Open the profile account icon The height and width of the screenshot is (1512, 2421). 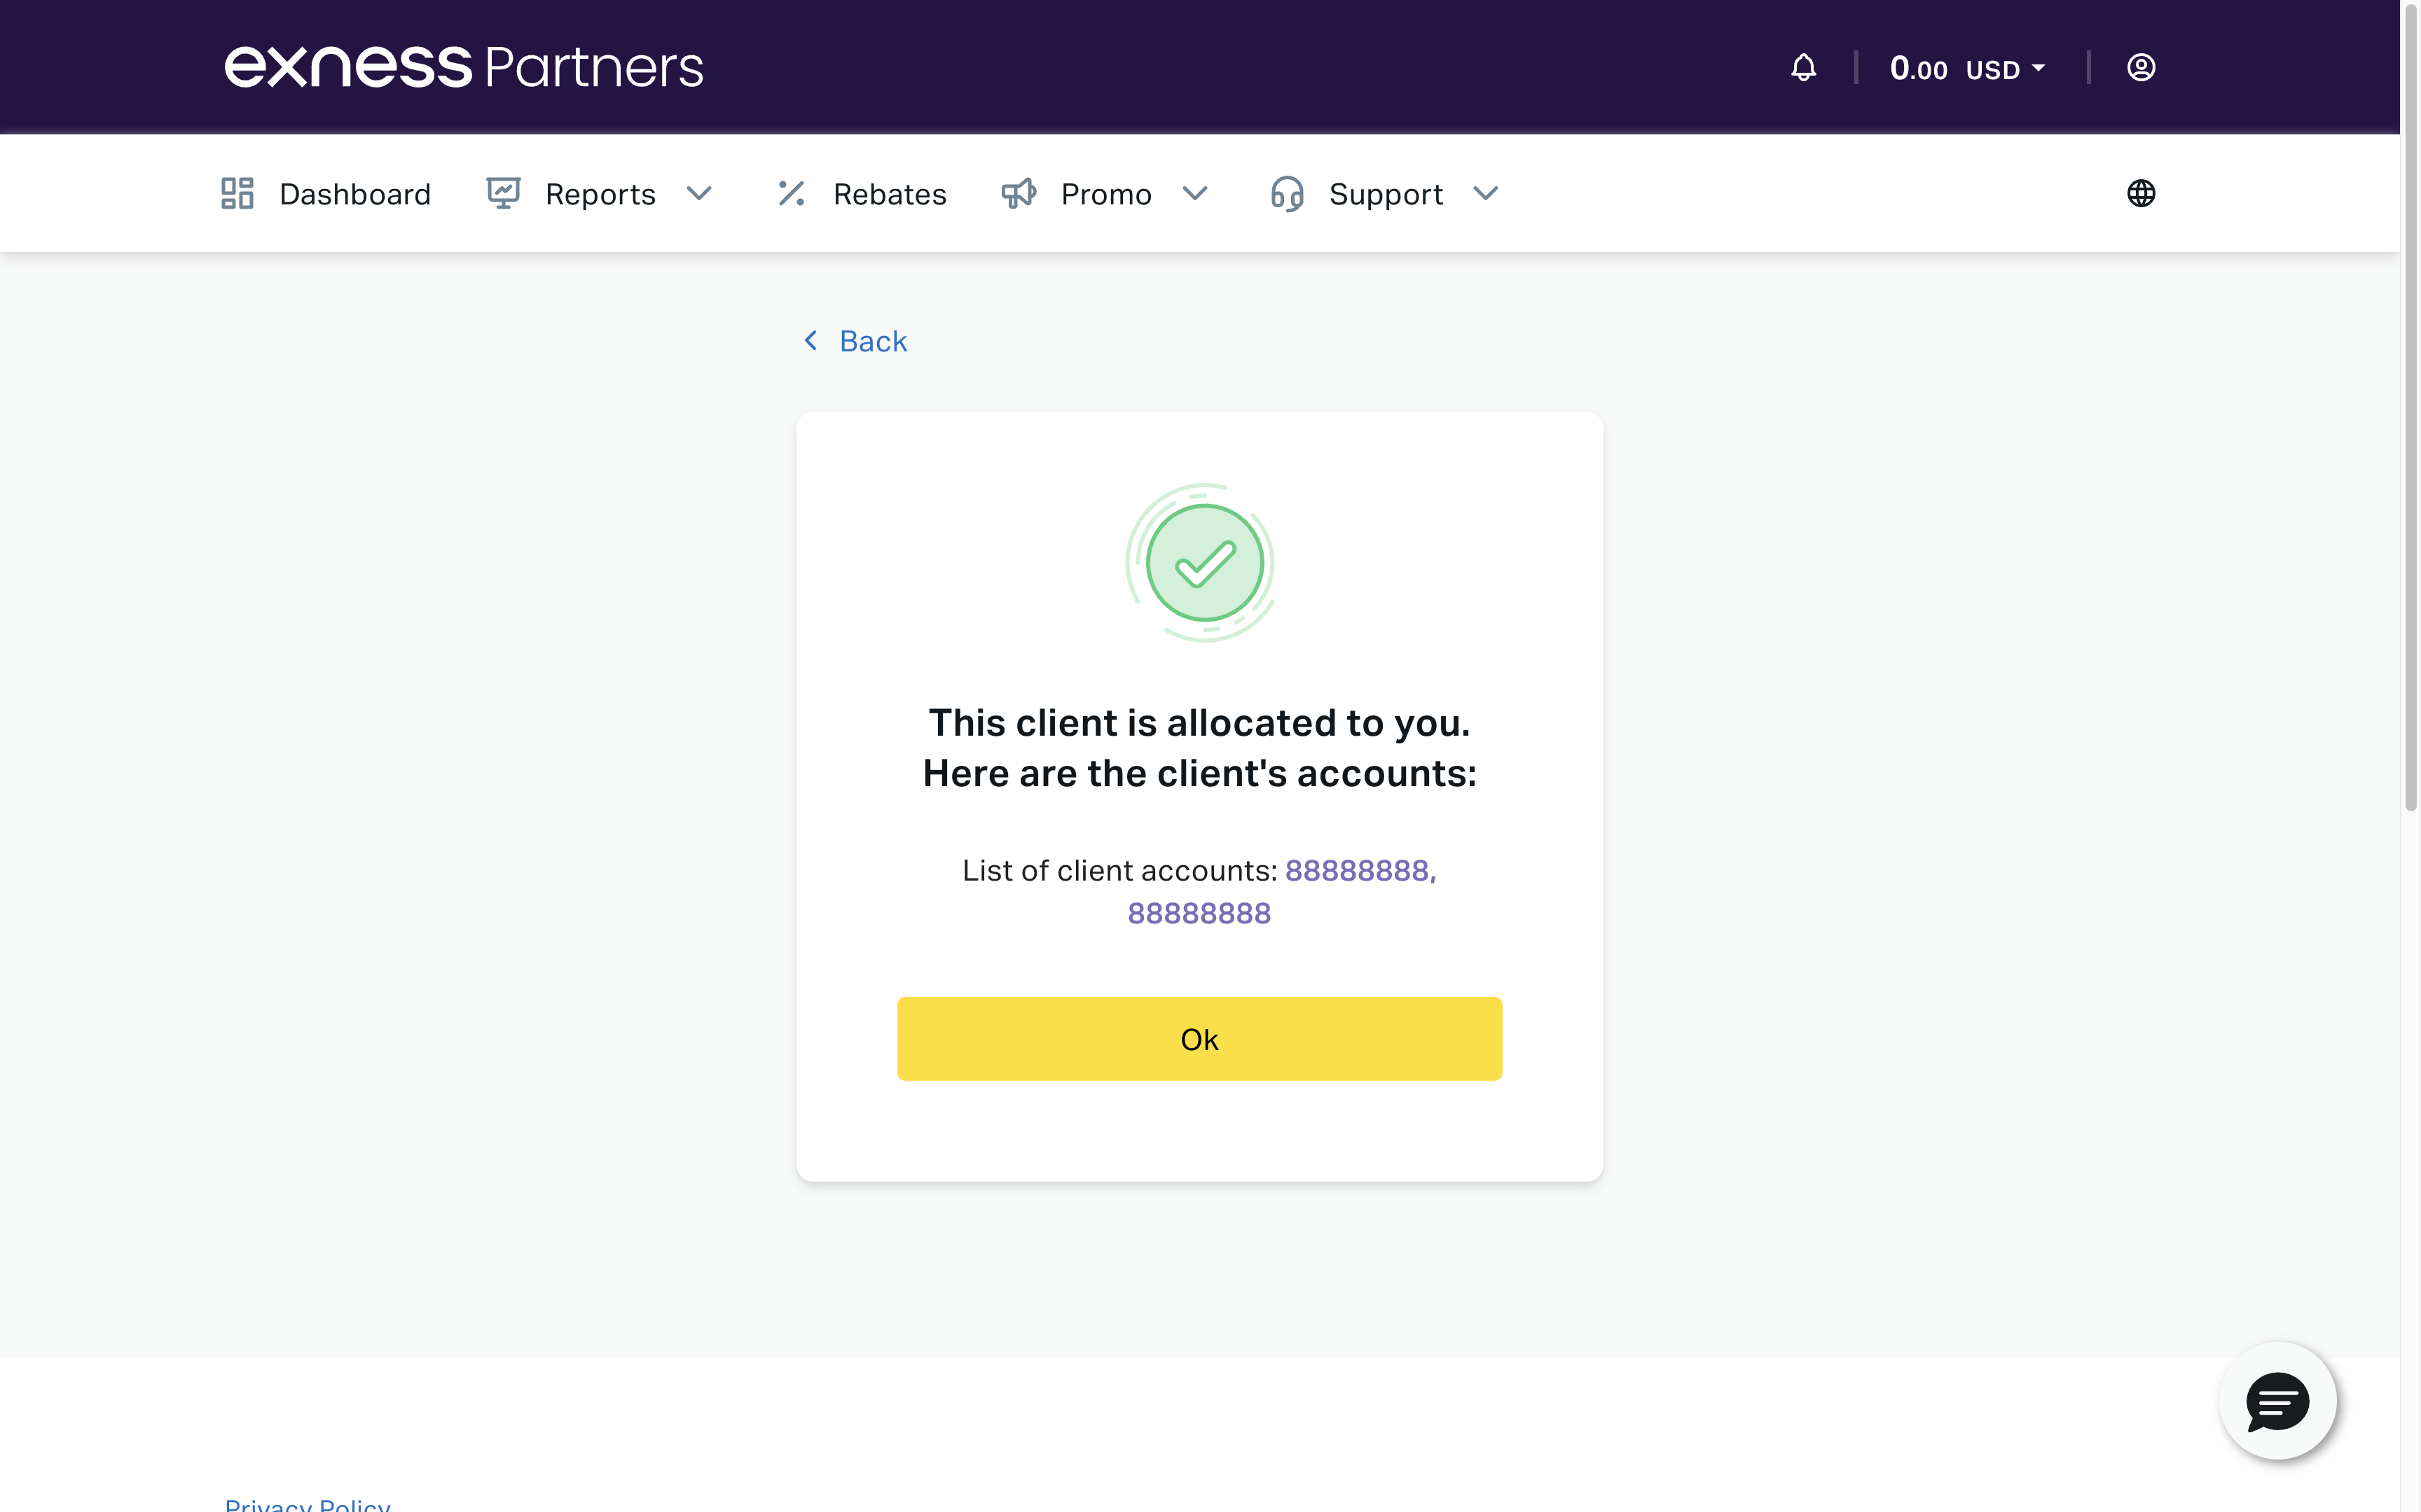pos(2141,67)
